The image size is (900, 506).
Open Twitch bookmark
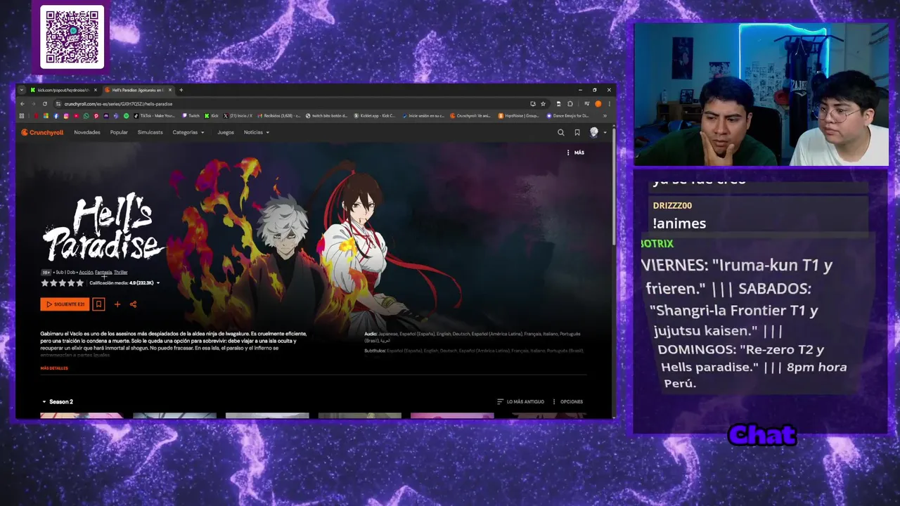[x=191, y=116]
